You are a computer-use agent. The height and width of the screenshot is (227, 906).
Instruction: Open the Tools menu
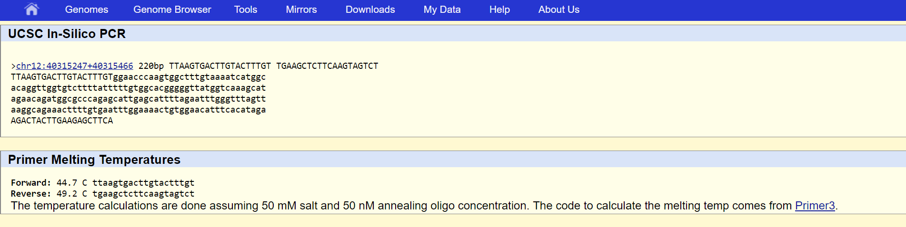[246, 9]
